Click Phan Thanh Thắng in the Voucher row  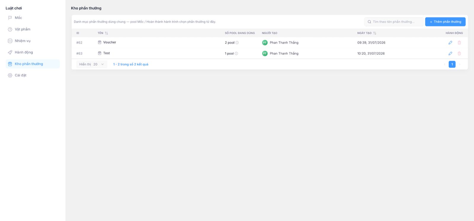click(x=284, y=43)
